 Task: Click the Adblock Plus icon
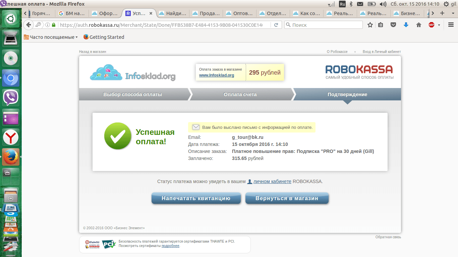[432, 25]
